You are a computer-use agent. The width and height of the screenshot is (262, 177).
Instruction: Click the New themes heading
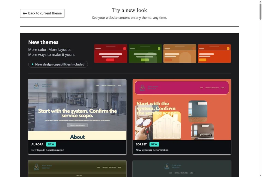coord(43,42)
